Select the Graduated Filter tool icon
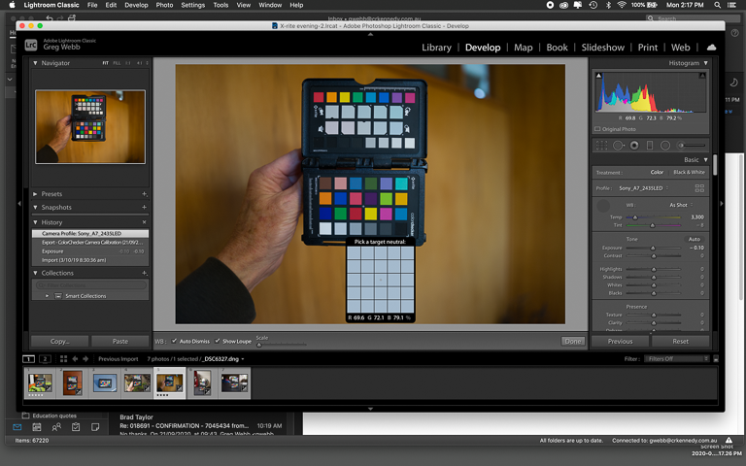The height and width of the screenshot is (466, 746). [649, 145]
